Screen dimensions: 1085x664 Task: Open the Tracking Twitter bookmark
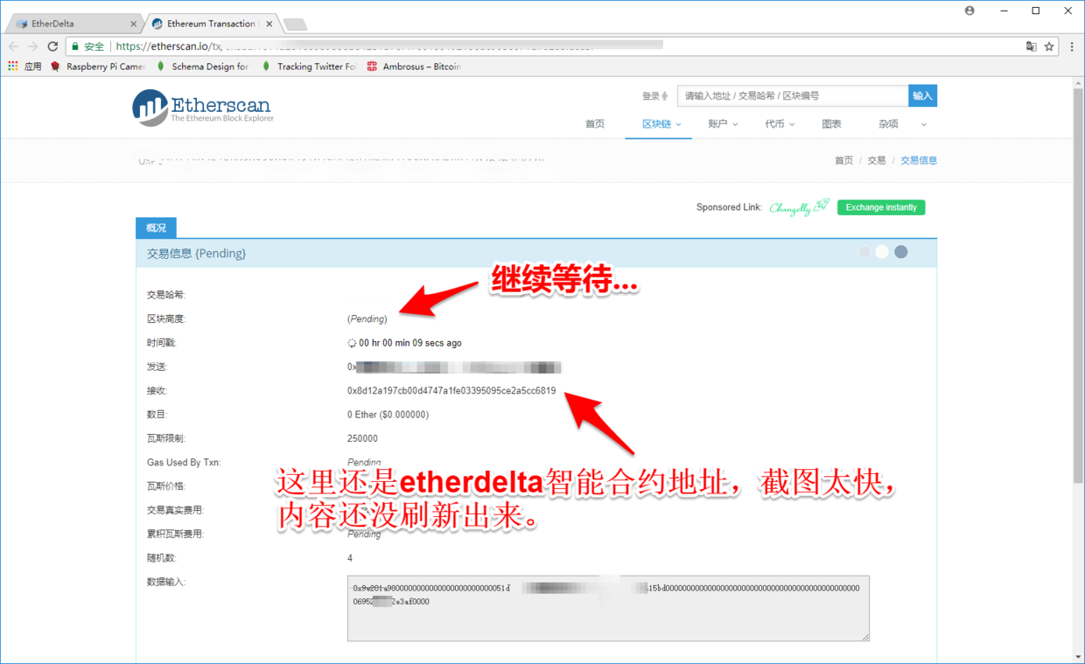[309, 66]
